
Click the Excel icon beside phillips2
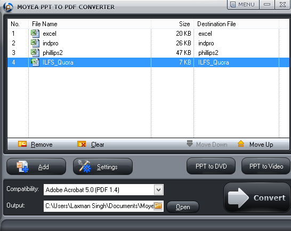tap(35, 53)
